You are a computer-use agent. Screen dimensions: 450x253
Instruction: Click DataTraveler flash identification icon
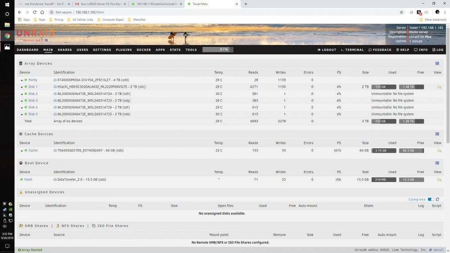tap(55, 179)
